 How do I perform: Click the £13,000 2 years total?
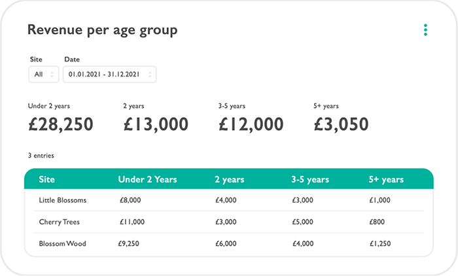pyautogui.click(x=156, y=124)
